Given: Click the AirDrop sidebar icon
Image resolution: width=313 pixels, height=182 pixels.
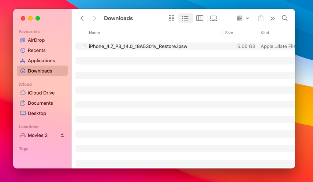Looking at the screenshot, I should pyautogui.click(x=23, y=40).
